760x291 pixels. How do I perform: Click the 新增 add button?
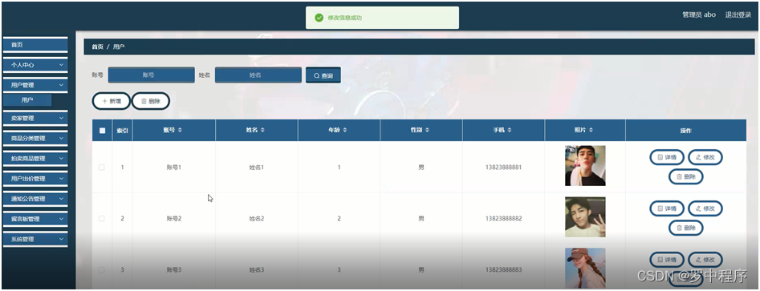[111, 101]
